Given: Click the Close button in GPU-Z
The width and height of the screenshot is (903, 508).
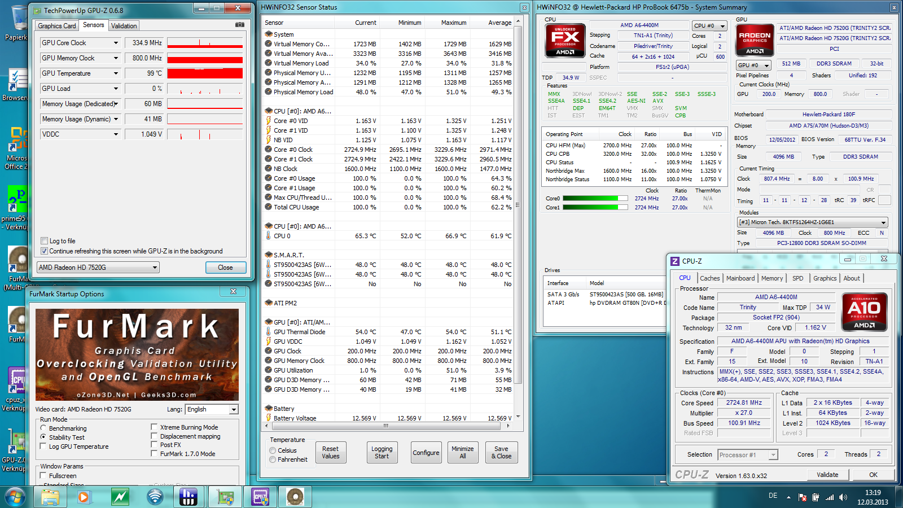Looking at the screenshot, I should pyautogui.click(x=225, y=268).
